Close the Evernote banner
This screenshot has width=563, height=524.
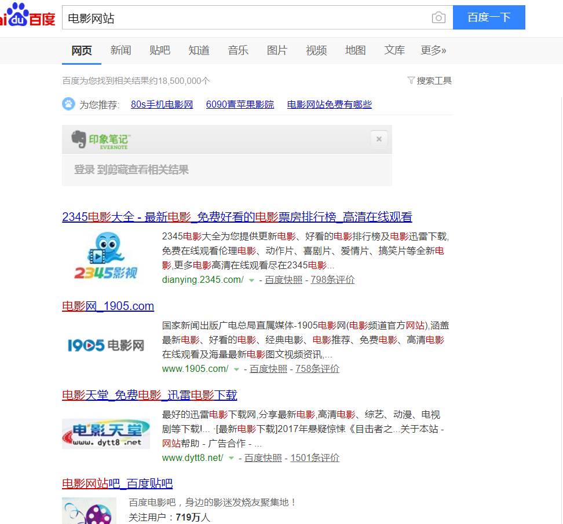[379, 139]
